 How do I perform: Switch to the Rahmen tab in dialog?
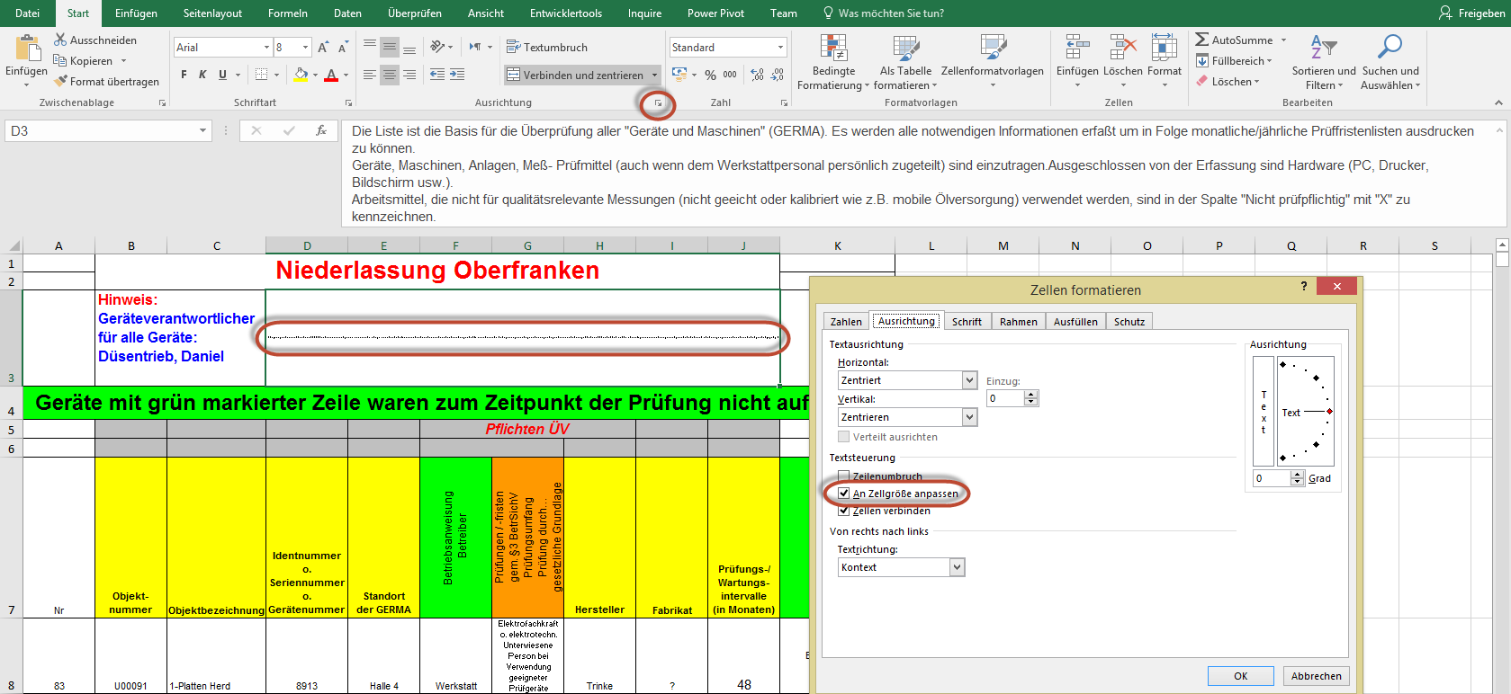point(1018,322)
